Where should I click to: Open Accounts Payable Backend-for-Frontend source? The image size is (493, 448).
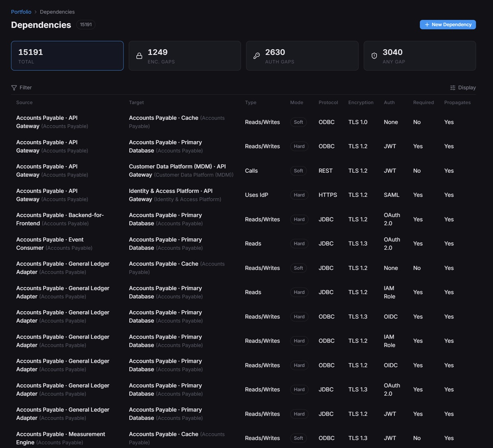point(60,219)
